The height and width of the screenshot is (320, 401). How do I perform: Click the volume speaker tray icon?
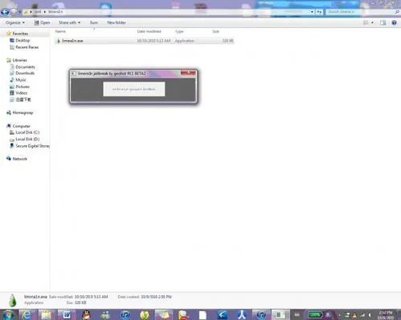pyautogui.click(x=370, y=315)
